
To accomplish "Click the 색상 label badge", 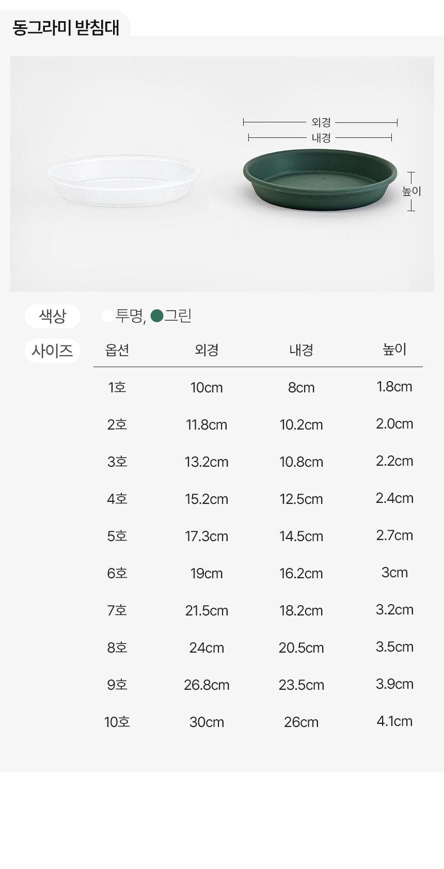I will coord(53,316).
